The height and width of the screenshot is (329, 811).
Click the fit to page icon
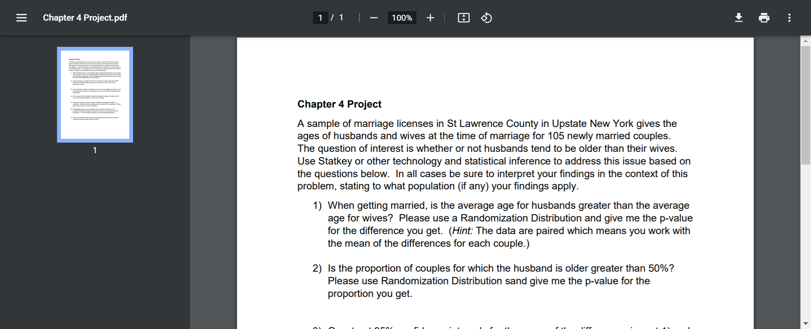pos(463,18)
